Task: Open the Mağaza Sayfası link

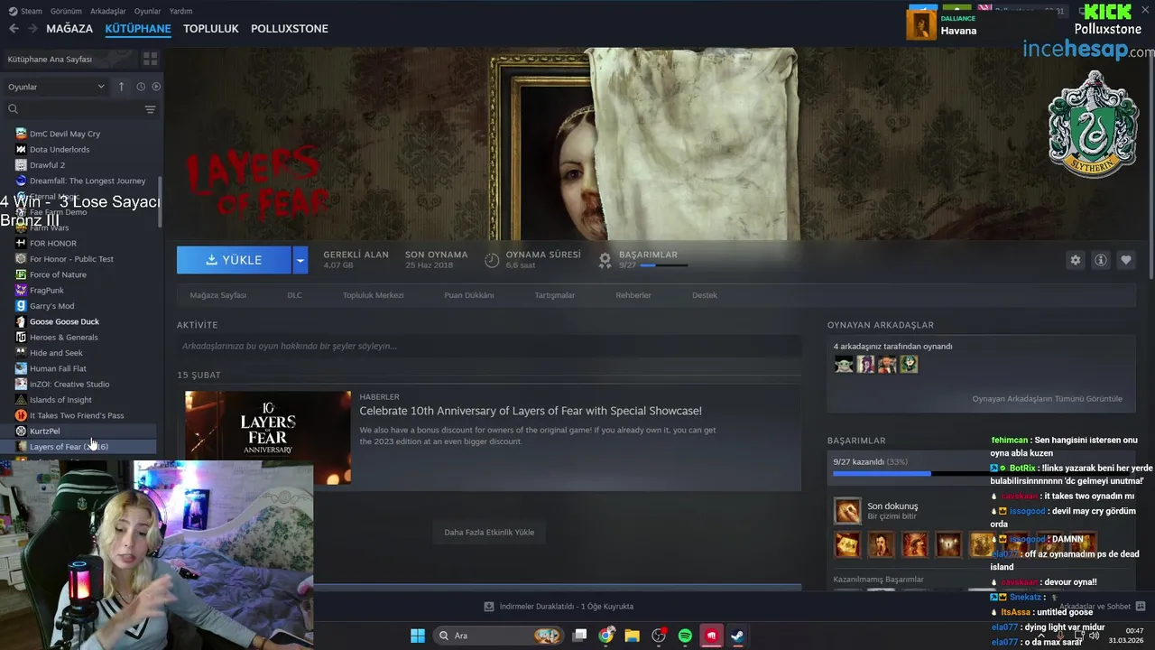Action: 218,295
